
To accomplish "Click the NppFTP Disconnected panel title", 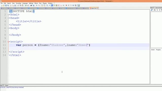I will click(156, 8).
